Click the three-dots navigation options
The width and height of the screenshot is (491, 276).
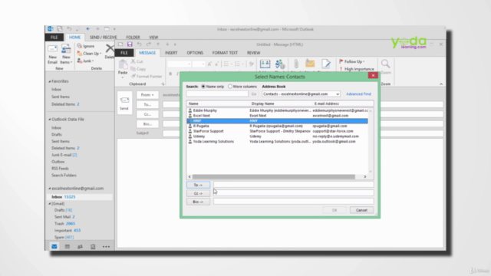pos(106,247)
